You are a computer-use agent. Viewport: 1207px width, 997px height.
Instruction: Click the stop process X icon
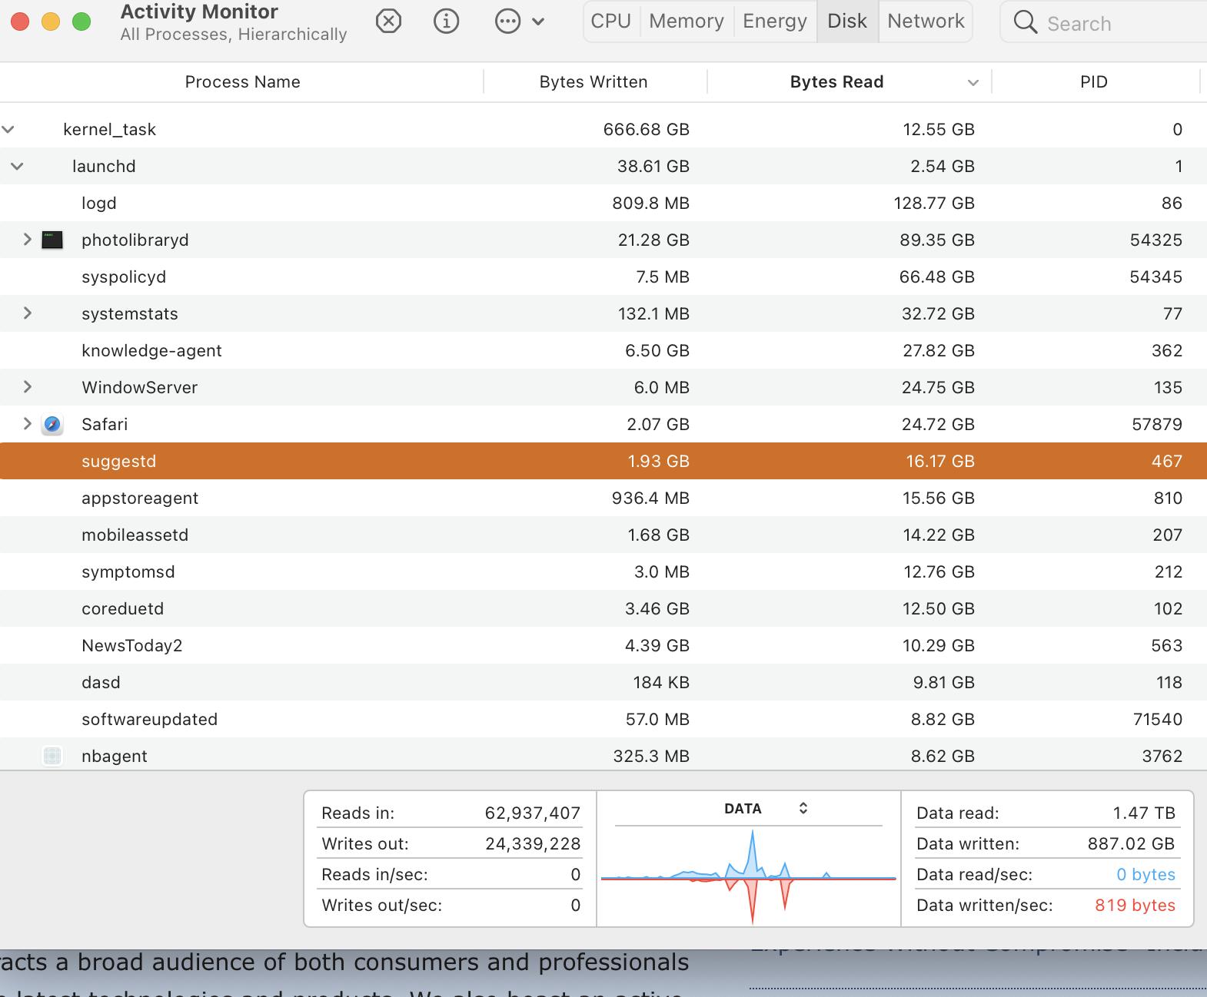pyautogui.click(x=389, y=22)
